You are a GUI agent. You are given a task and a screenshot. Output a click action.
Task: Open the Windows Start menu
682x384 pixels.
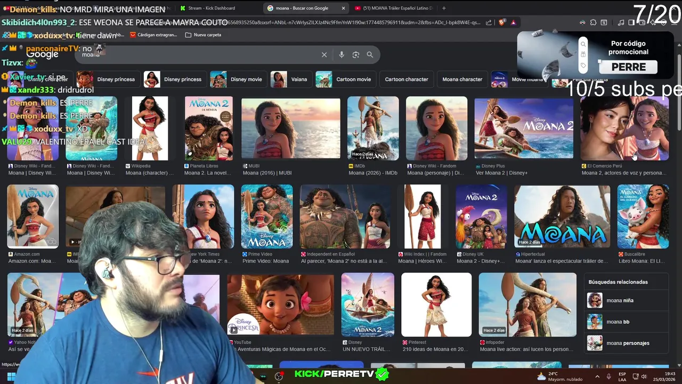click(11, 377)
